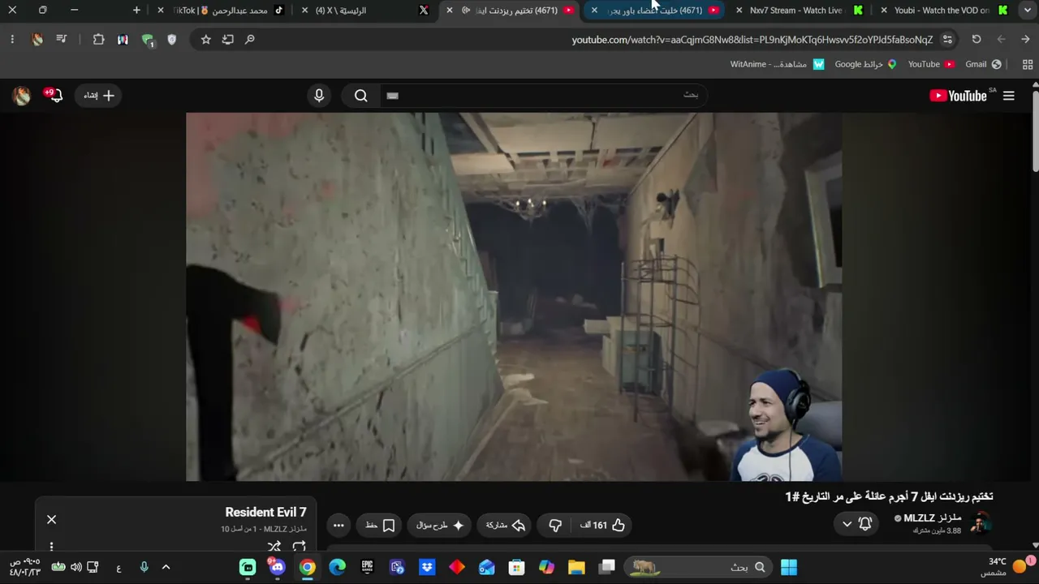The image size is (1039, 584).
Task: Show hidden system tray icons chevron
Action: point(166,568)
